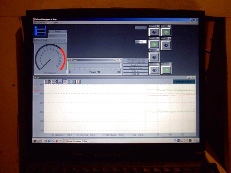This screenshot has width=231, height=173.
Task: Click stepper arrows beside first chart toolbar icon
Action: coord(50,82)
